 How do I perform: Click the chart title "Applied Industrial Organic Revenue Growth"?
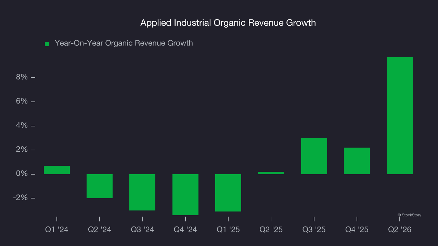pos(228,23)
